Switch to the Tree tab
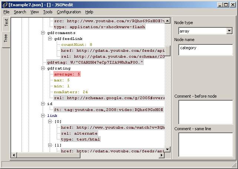This screenshot has width=238, height=169. 6,38
